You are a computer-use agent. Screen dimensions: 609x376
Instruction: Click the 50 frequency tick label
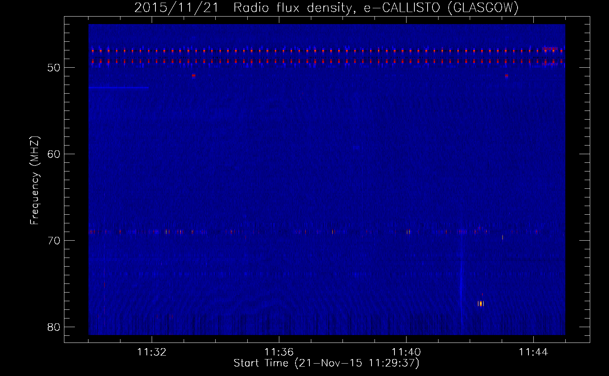(x=54, y=68)
